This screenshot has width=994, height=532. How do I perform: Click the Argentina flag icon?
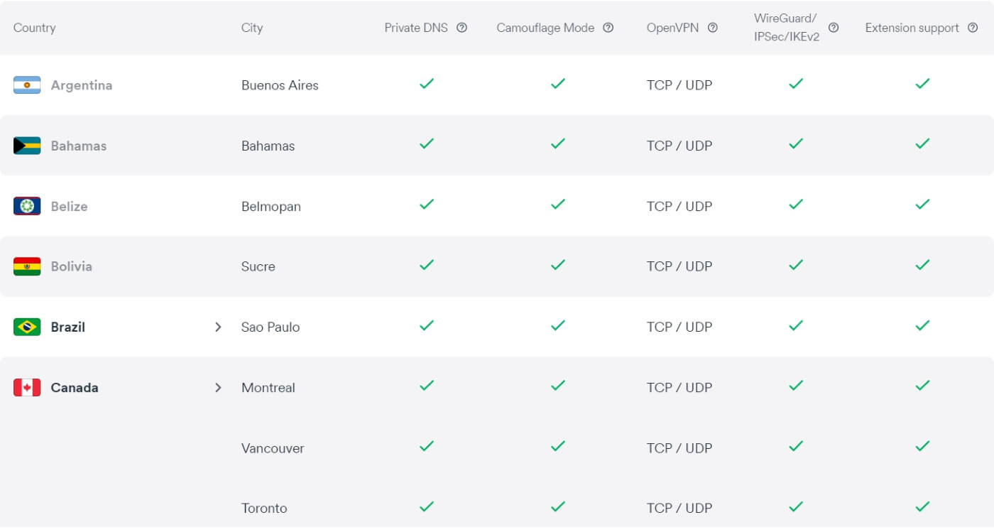coord(27,85)
